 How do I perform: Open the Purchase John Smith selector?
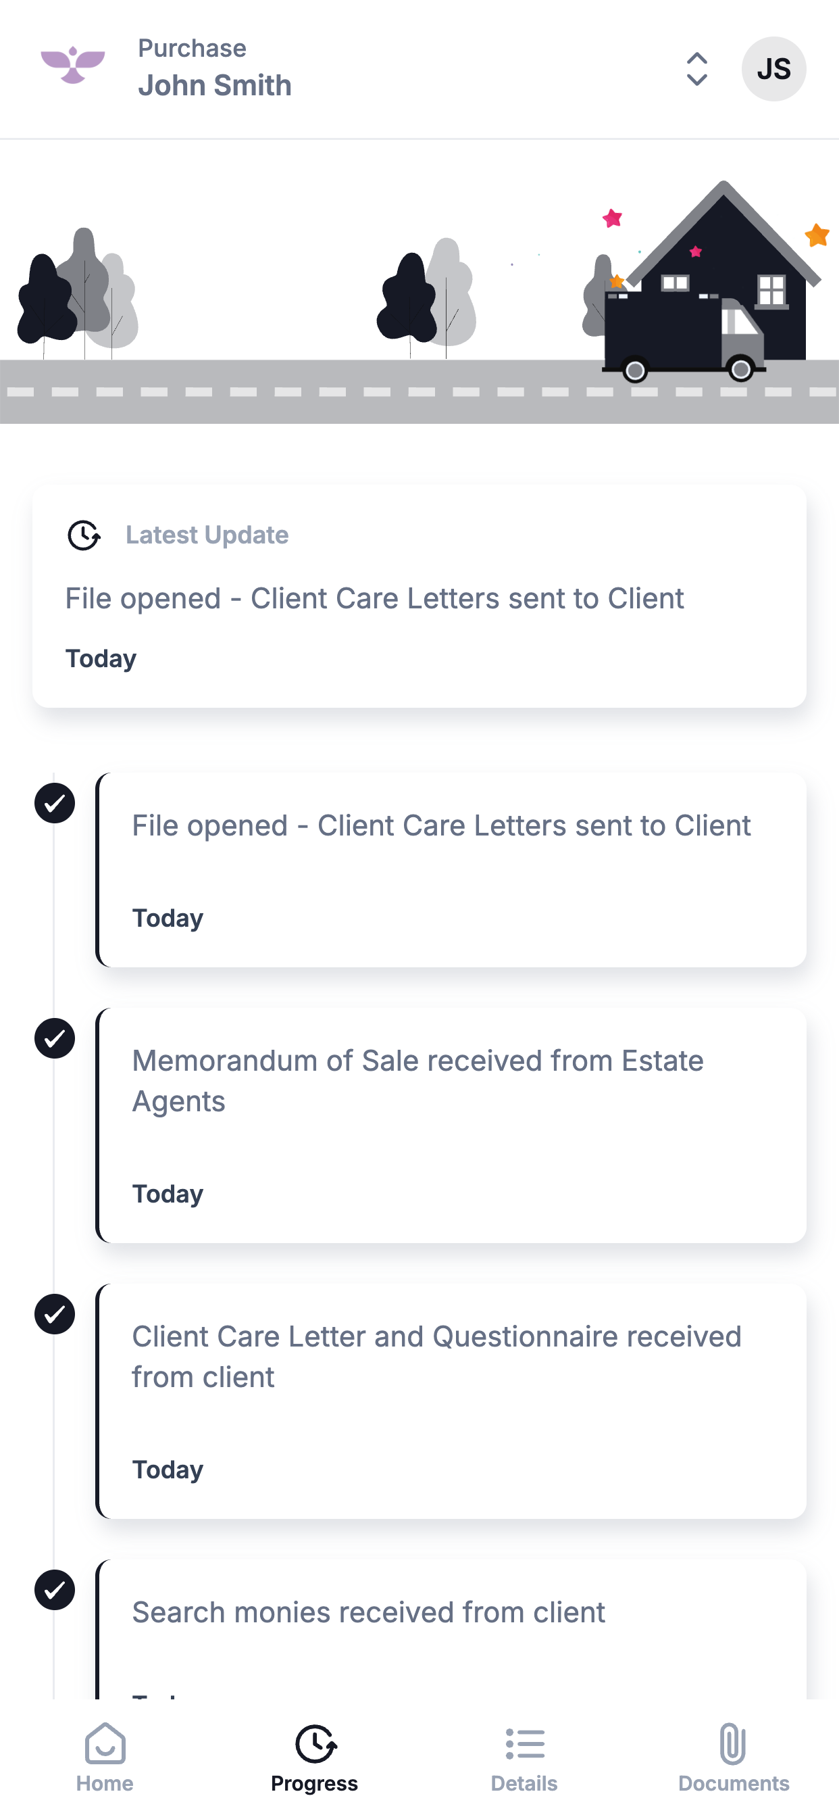click(214, 68)
